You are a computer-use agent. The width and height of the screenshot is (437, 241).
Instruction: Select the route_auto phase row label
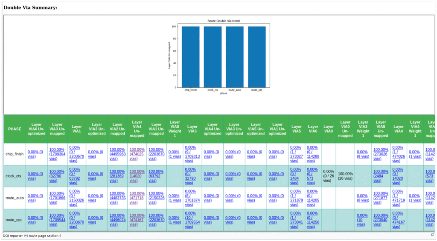coord(15,198)
